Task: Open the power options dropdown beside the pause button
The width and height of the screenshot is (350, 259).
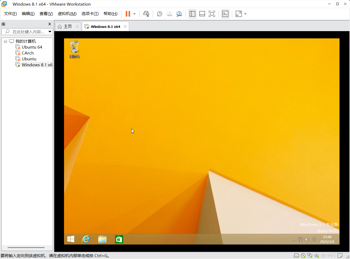Action: pyautogui.click(x=135, y=14)
